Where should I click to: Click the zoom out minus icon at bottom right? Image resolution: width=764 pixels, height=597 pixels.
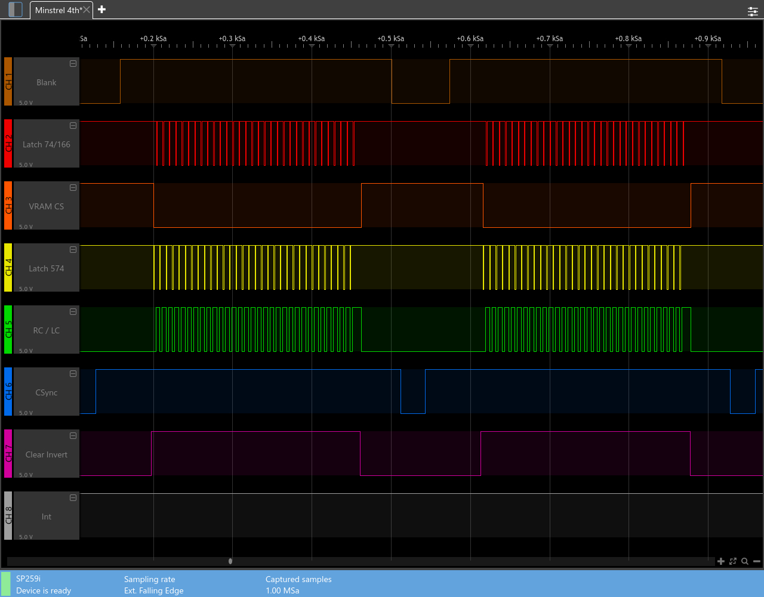(756, 561)
